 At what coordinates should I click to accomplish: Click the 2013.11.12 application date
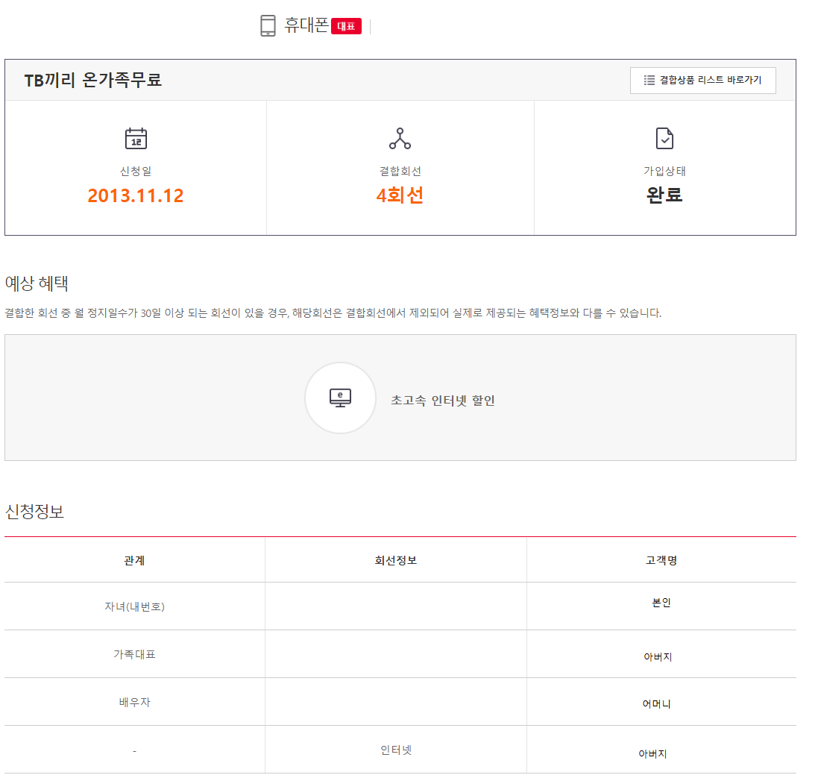[136, 196]
